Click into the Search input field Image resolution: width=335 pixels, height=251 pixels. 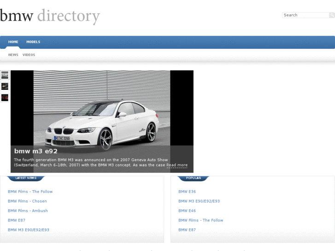point(306,15)
